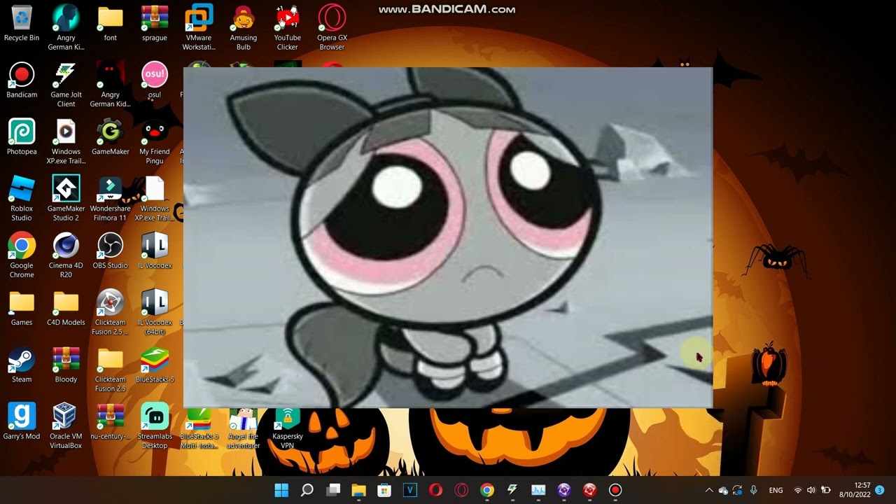This screenshot has width=896, height=504.
Task: Switch to Game Jolt on taskbar
Action: coord(512,490)
